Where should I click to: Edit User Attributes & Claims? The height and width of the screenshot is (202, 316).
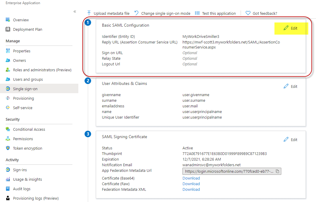pyautogui.click(x=290, y=86)
